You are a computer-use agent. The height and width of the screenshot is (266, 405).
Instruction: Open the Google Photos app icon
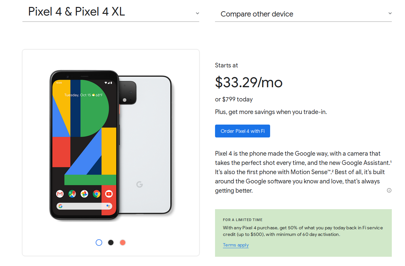tap(84, 194)
